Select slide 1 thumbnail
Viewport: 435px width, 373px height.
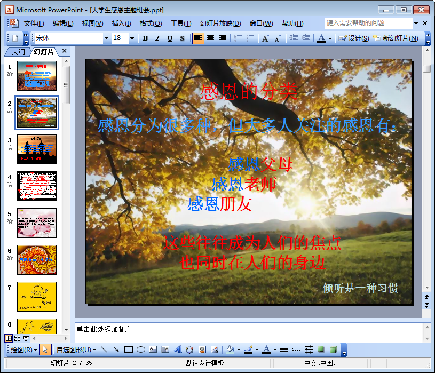point(37,76)
